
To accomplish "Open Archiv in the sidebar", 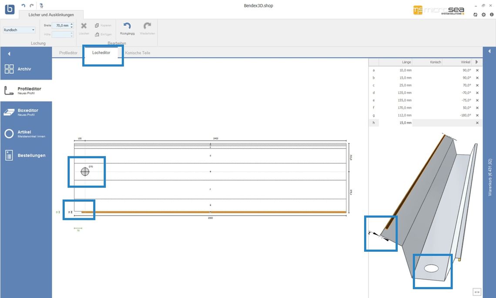I will (26, 69).
